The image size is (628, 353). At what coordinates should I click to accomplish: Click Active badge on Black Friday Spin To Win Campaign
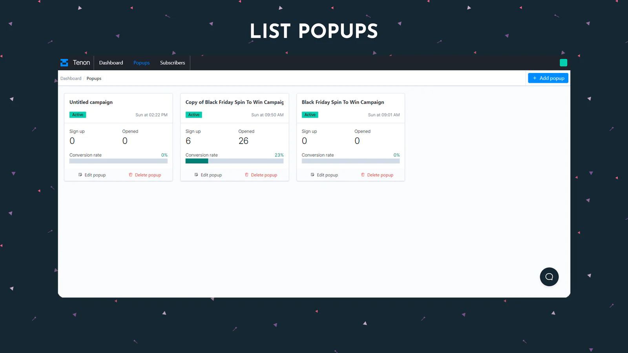pos(310,115)
